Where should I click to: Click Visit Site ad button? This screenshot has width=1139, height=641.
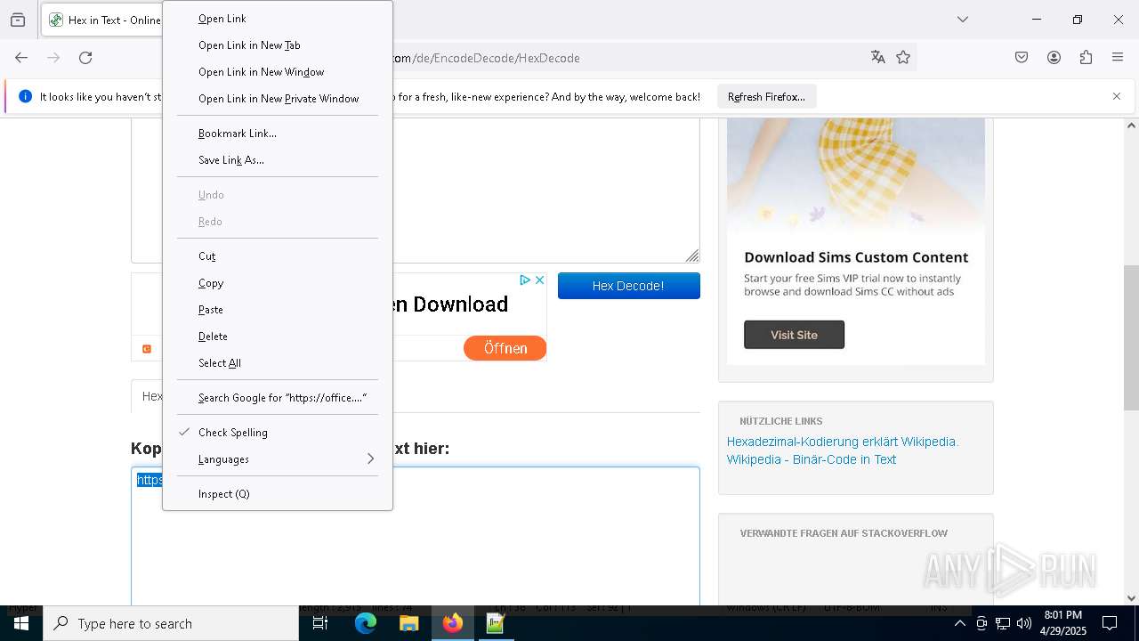tap(794, 335)
